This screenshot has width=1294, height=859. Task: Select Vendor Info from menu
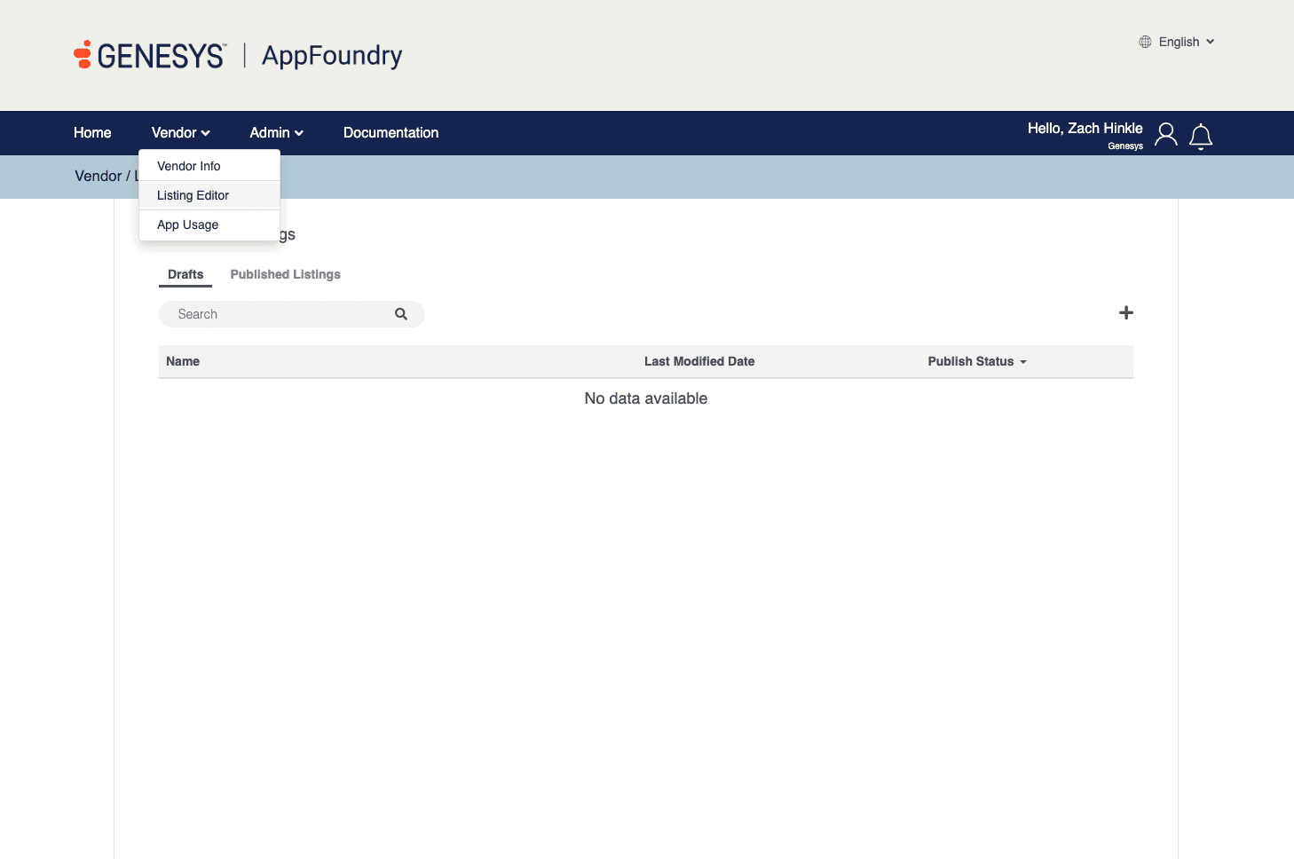tap(189, 166)
